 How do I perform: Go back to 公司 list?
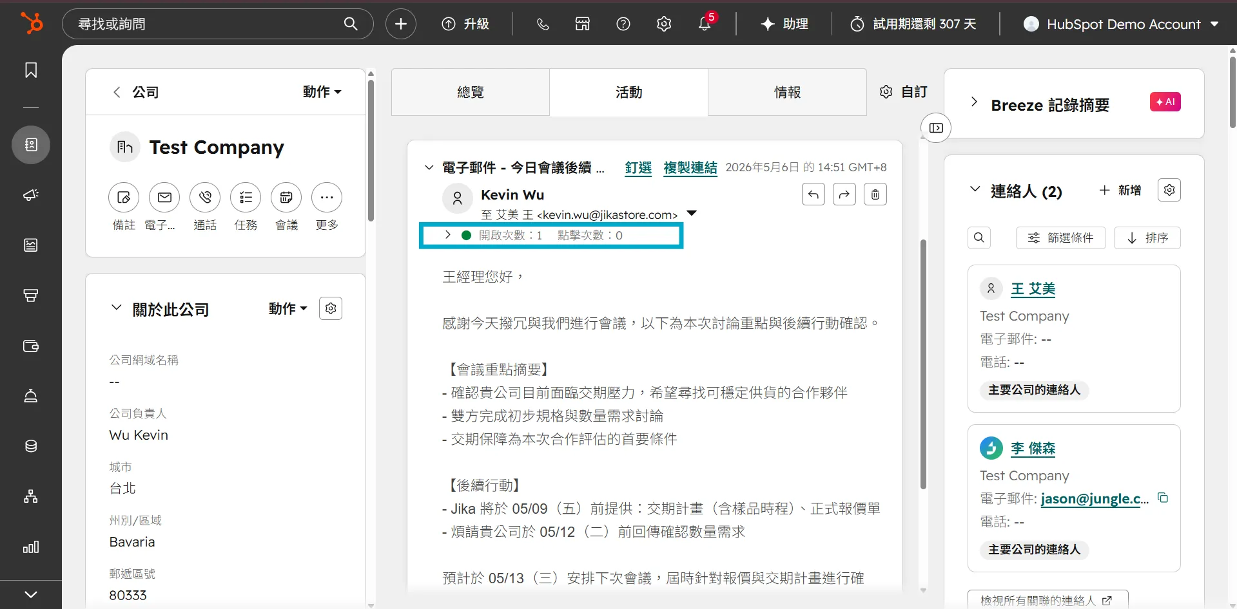[136, 92]
